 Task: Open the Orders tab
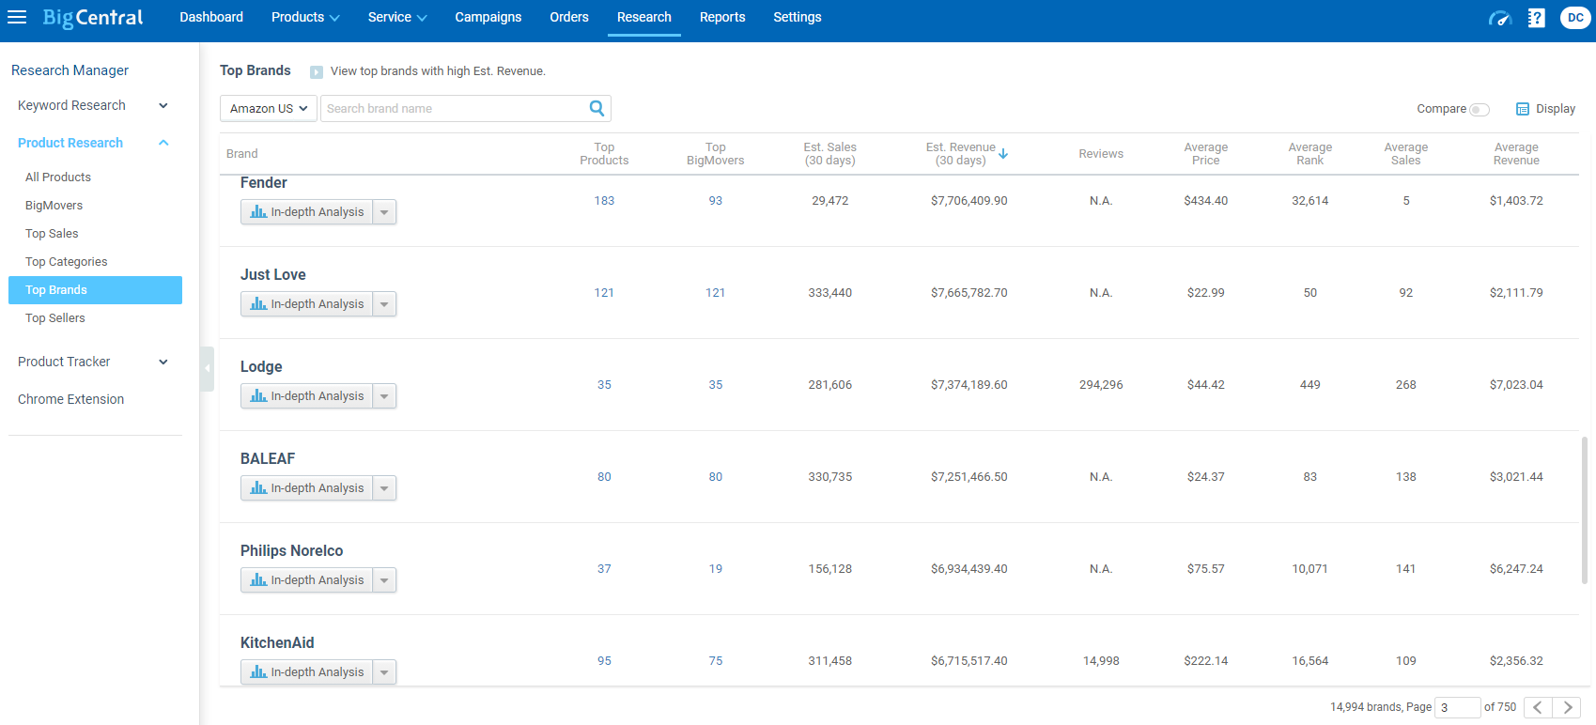(569, 17)
